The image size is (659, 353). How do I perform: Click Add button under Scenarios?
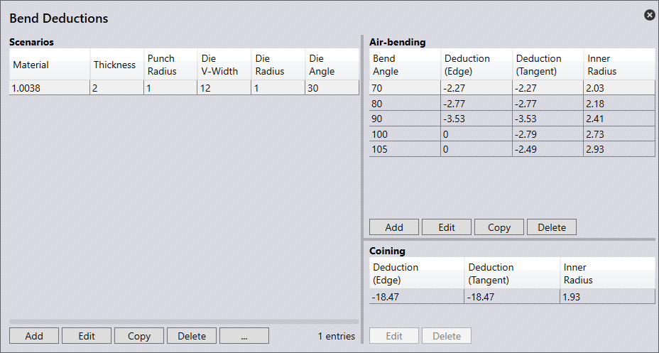(x=34, y=336)
